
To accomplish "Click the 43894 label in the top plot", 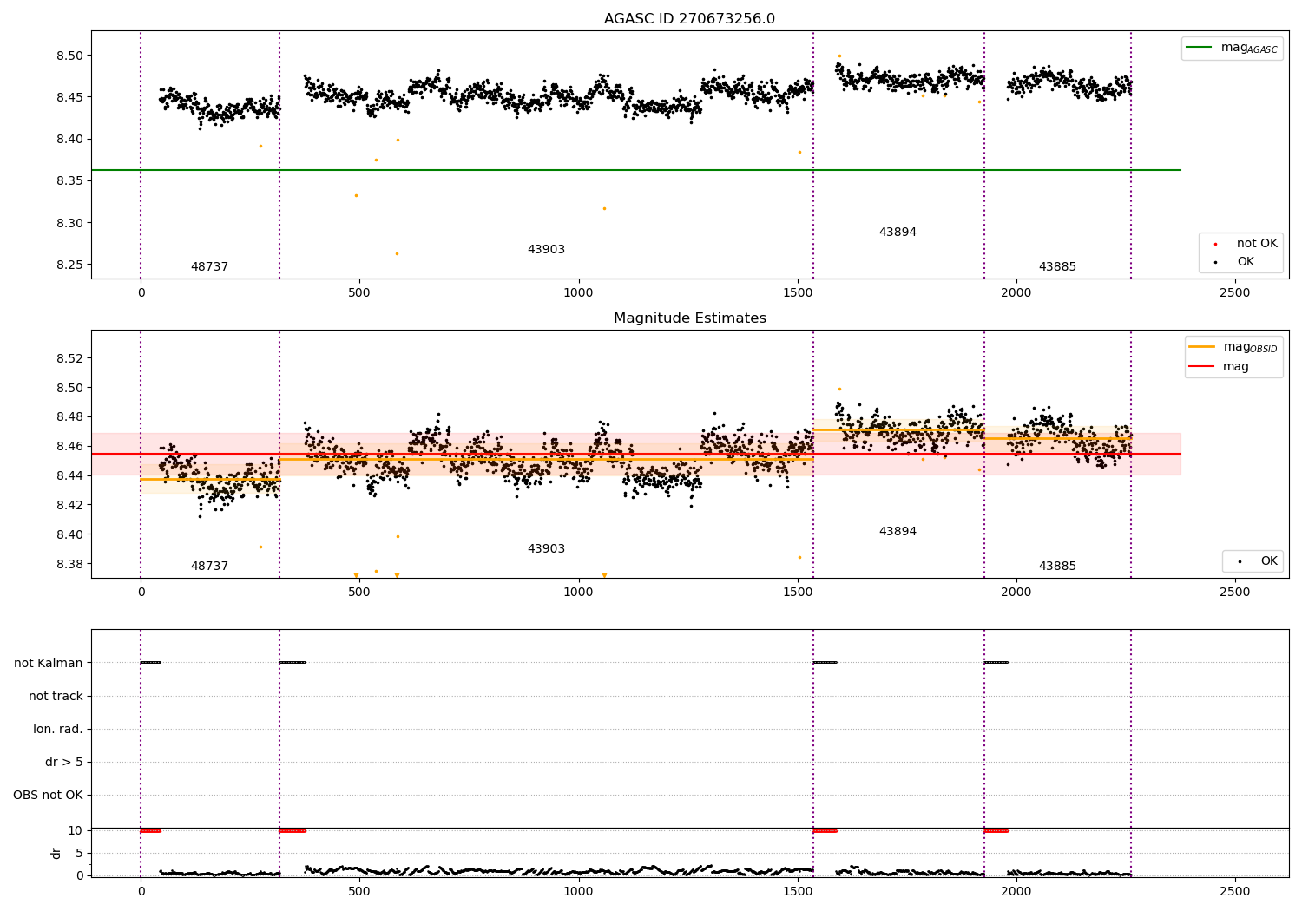I will pos(898,233).
